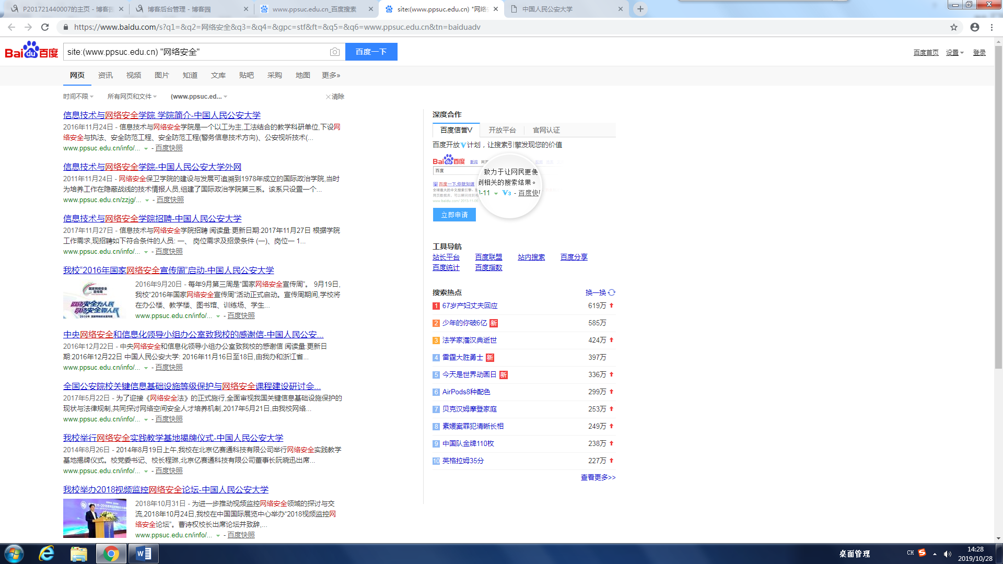This screenshot has width=1003, height=564.
Task: Open the 站长平台 tool link
Action: pyautogui.click(x=446, y=257)
